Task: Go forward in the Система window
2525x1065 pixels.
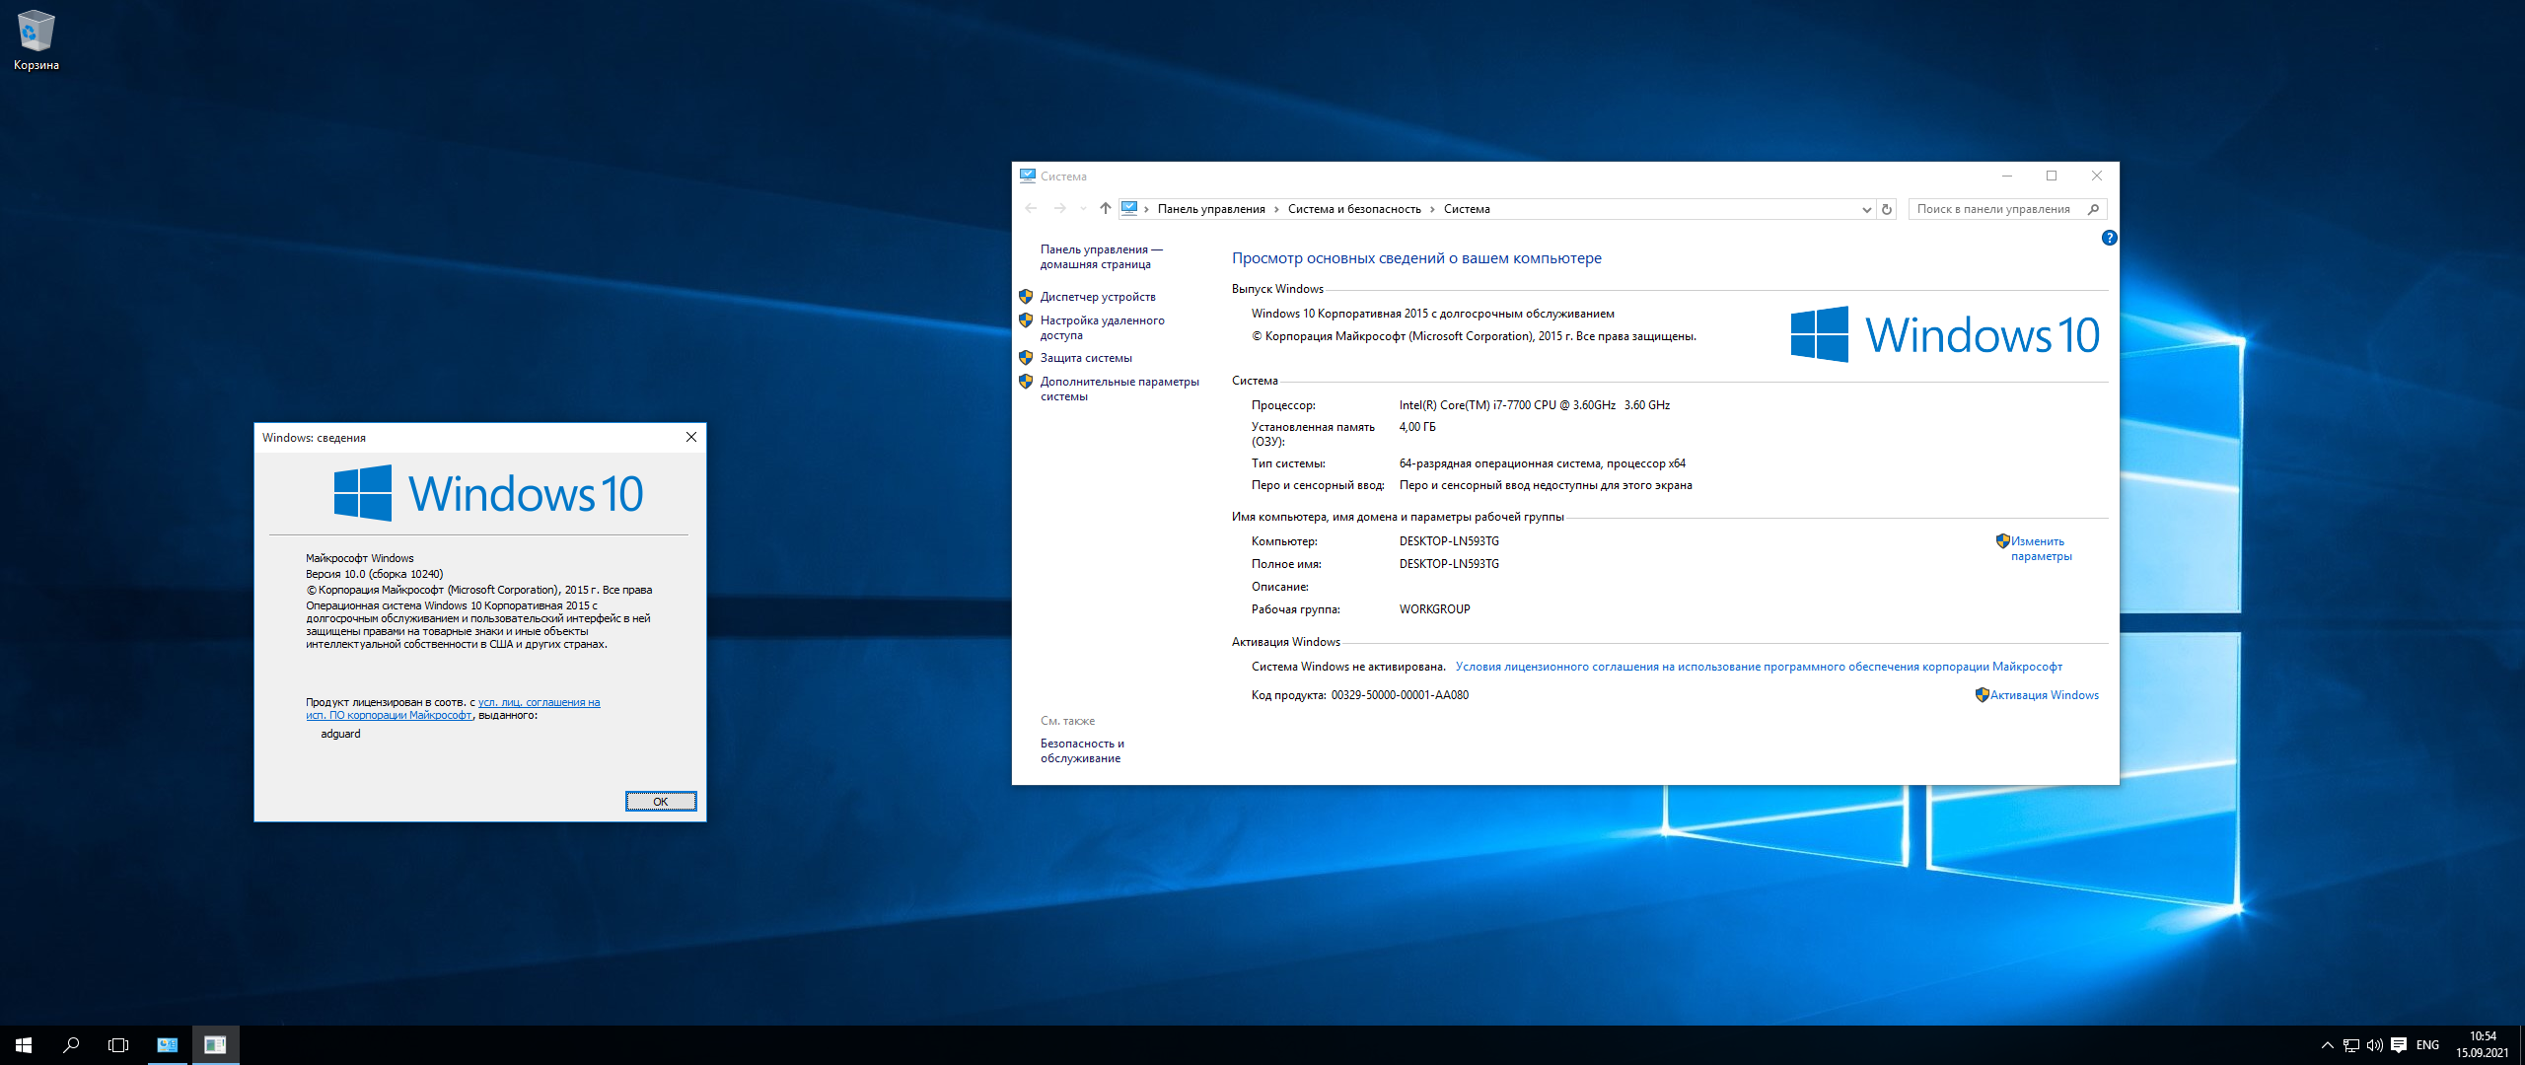Action: pyautogui.click(x=1060, y=208)
